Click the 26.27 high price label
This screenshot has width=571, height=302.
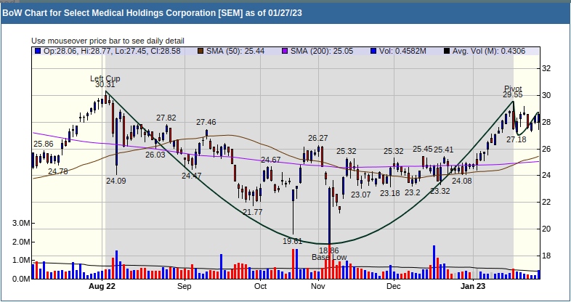coord(318,138)
